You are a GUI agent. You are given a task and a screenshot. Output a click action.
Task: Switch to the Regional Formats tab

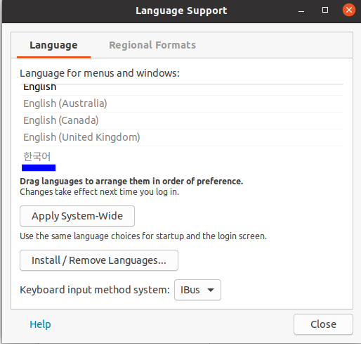(152, 45)
